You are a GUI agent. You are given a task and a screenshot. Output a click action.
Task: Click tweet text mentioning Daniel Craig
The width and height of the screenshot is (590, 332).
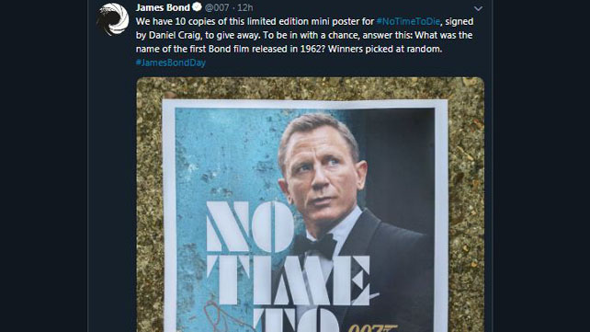(x=174, y=35)
